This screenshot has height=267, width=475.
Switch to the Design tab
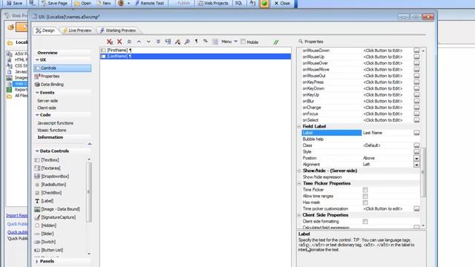[45, 30]
